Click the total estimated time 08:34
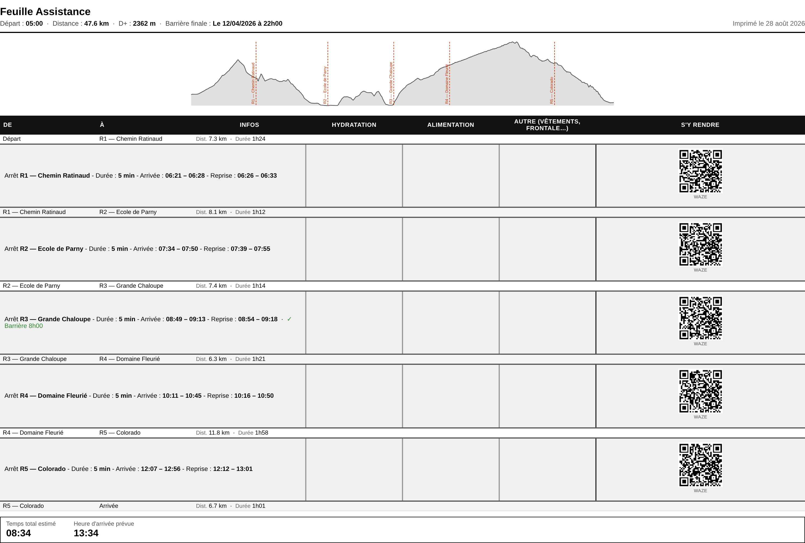 19,533
